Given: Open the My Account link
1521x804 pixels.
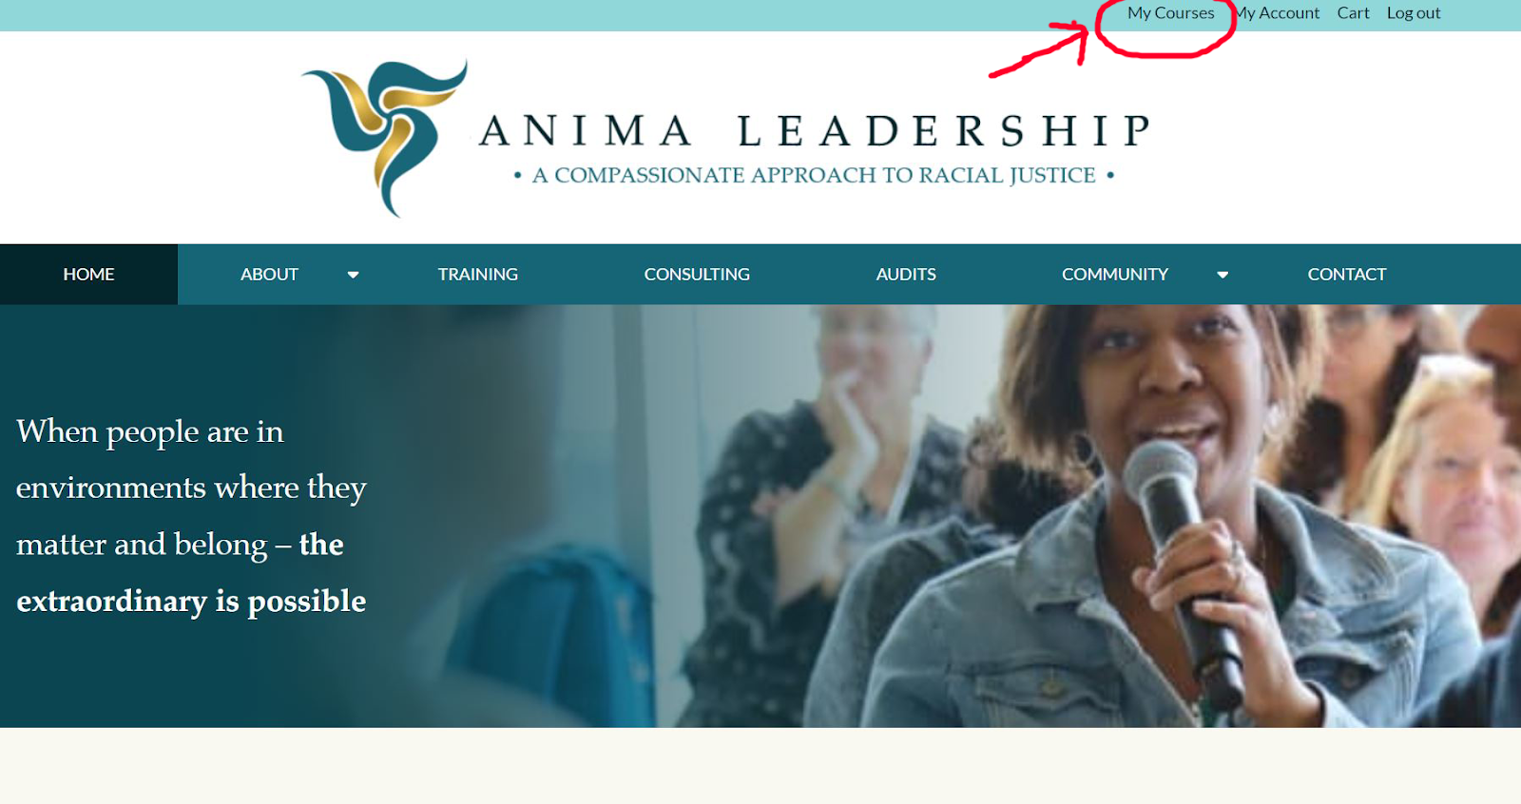Looking at the screenshot, I should (x=1277, y=13).
